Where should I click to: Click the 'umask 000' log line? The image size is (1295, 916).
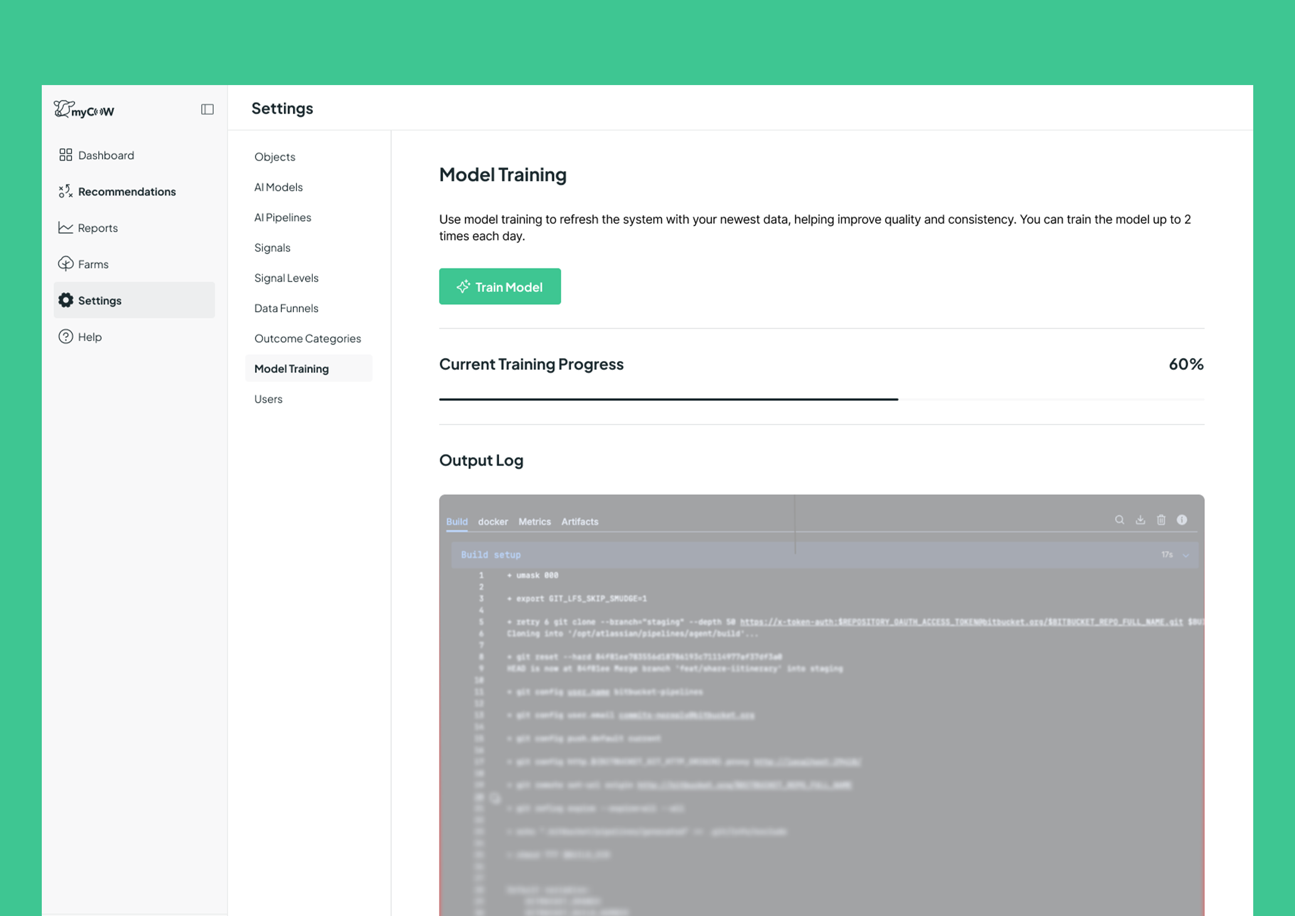[x=532, y=575]
